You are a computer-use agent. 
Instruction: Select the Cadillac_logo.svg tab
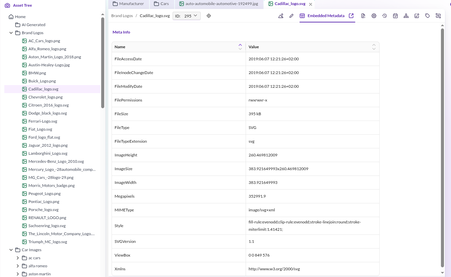point(290,4)
